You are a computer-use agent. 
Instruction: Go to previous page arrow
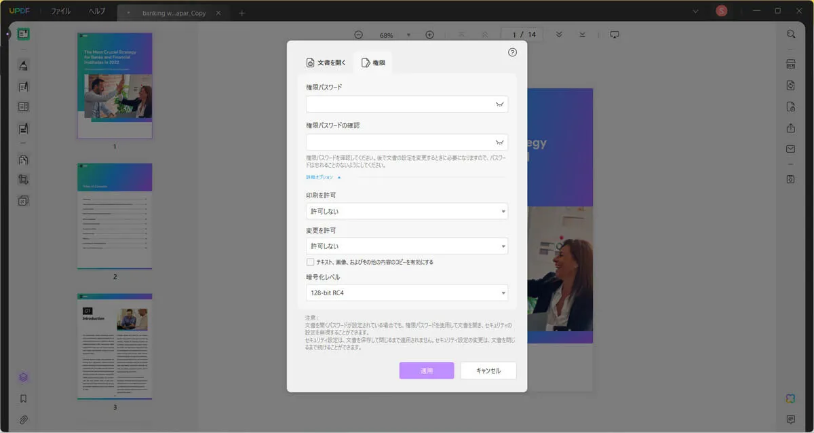[484, 35]
